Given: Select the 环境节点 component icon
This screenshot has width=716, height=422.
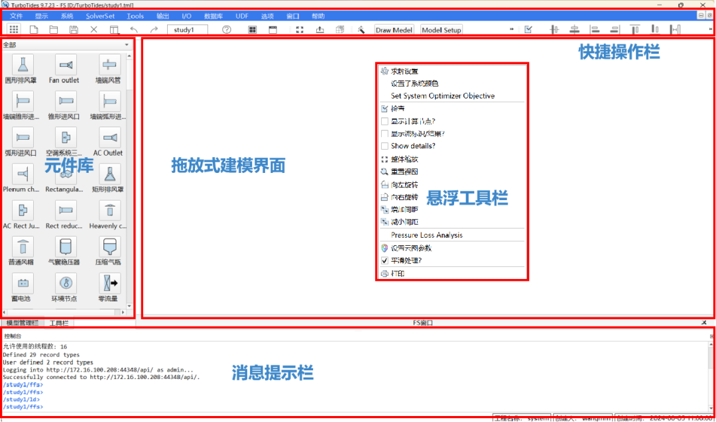Looking at the screenshot, I should 65,282.
